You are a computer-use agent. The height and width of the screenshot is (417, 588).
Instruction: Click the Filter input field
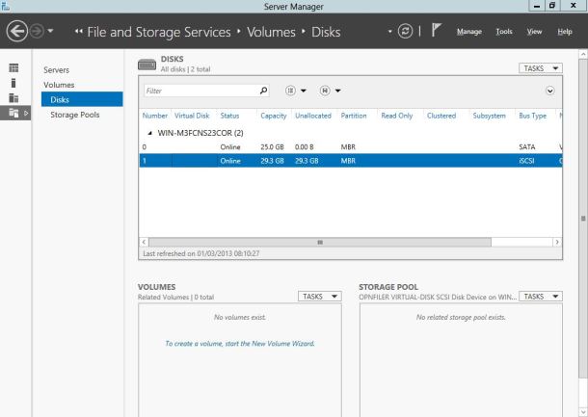pos(200,91)
